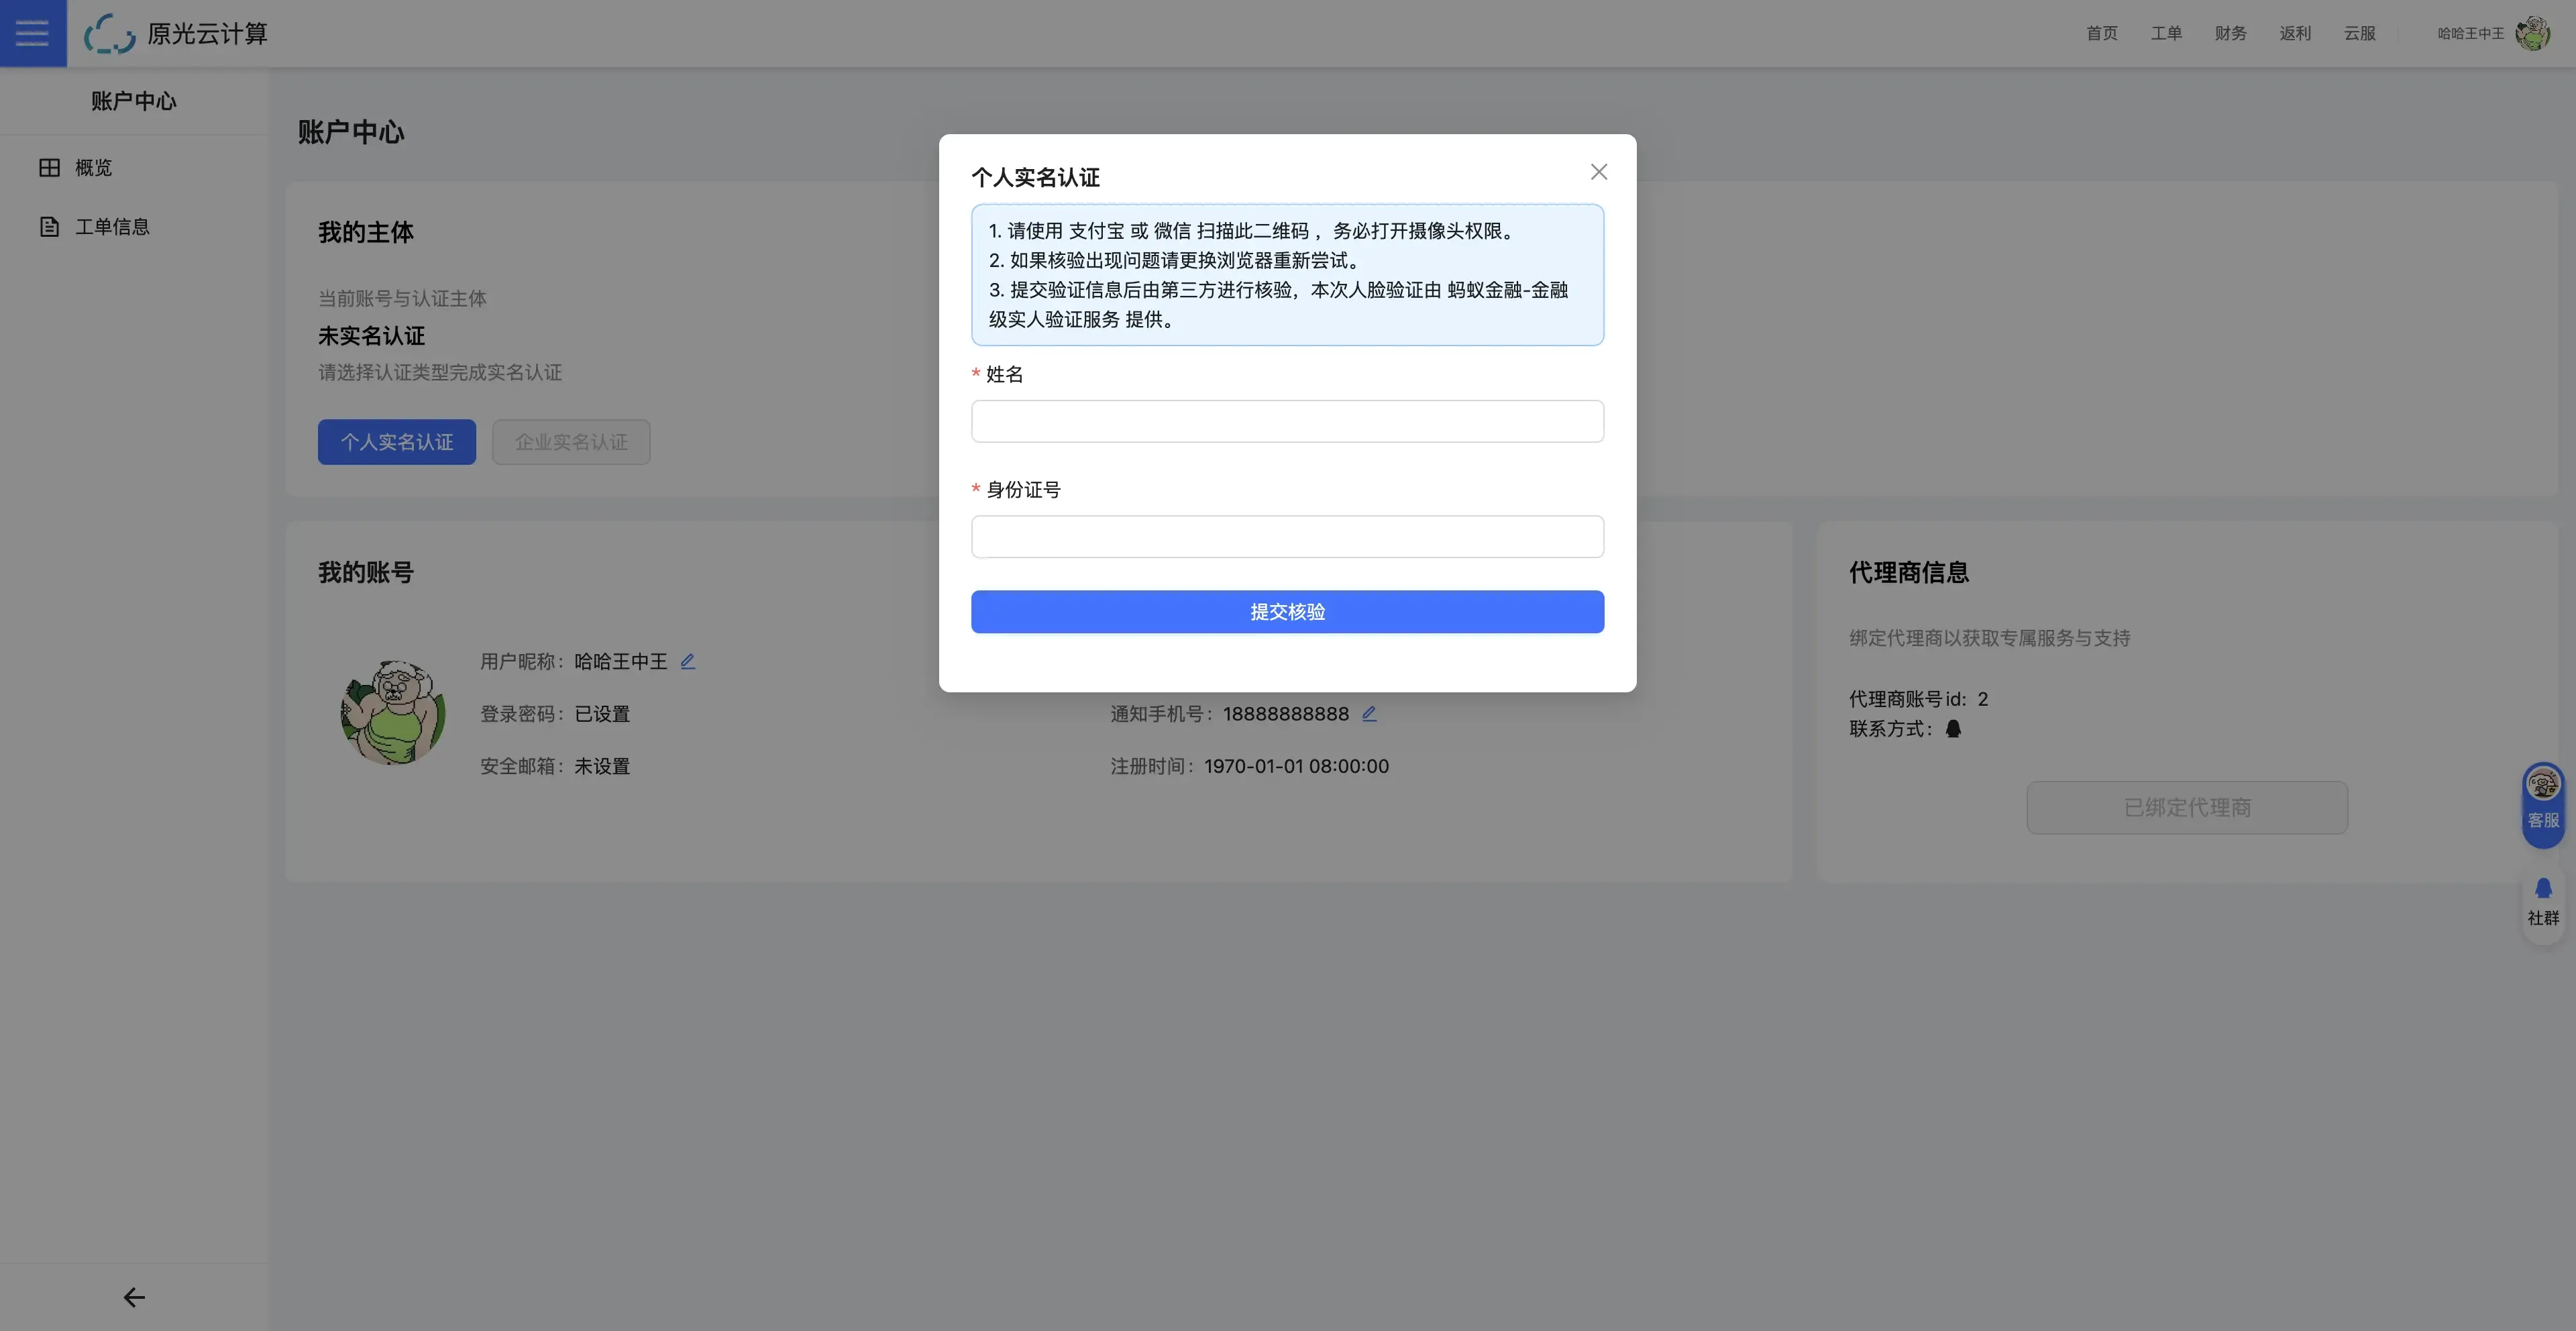Click the 姓名 input field
The height and width of the screenshot is (1331, 2576).
click(x=1287, y=421)
